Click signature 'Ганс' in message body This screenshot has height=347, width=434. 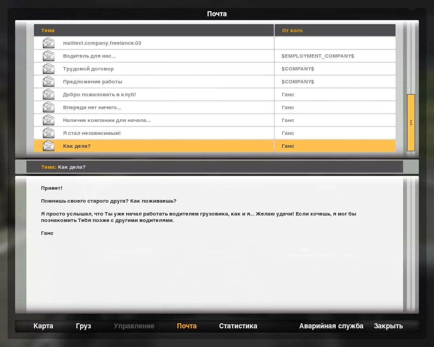(47, 233)
